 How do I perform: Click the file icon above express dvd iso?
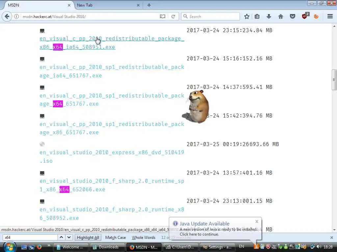(x=42, y=144)
